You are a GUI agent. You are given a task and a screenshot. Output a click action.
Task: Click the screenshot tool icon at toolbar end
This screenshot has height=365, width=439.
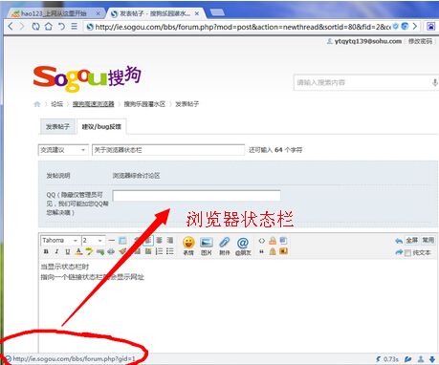pos(430,27)
